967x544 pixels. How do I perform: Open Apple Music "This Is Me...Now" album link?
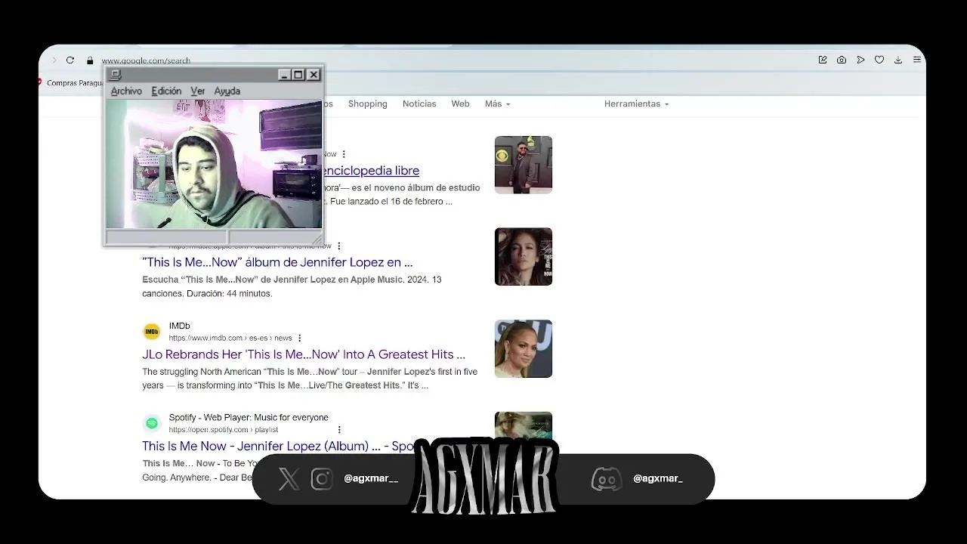[x=277, y=262]
